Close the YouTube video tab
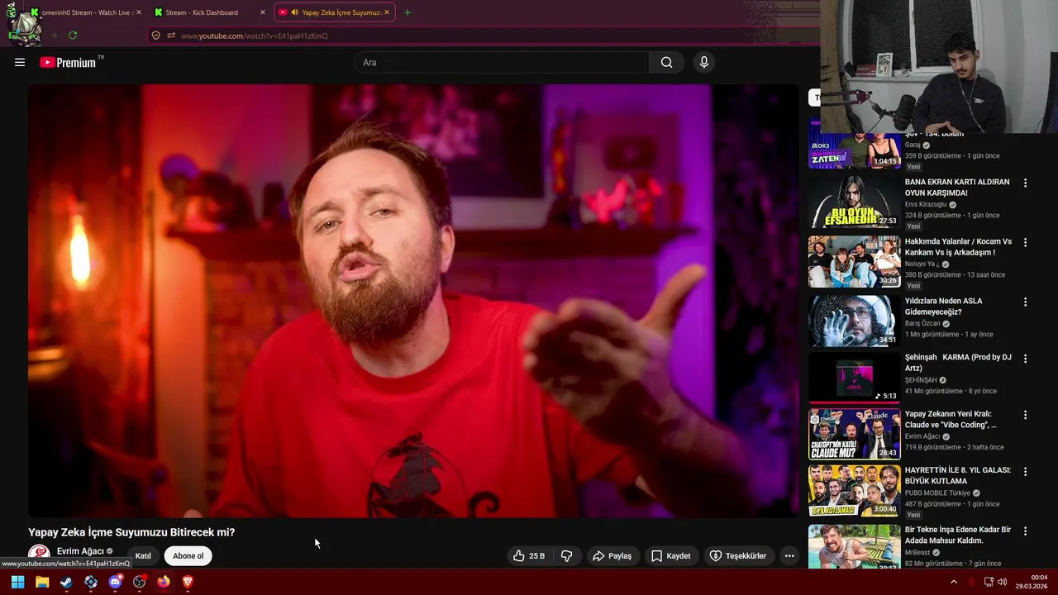The image size is (1058, 595). (386, 12)
